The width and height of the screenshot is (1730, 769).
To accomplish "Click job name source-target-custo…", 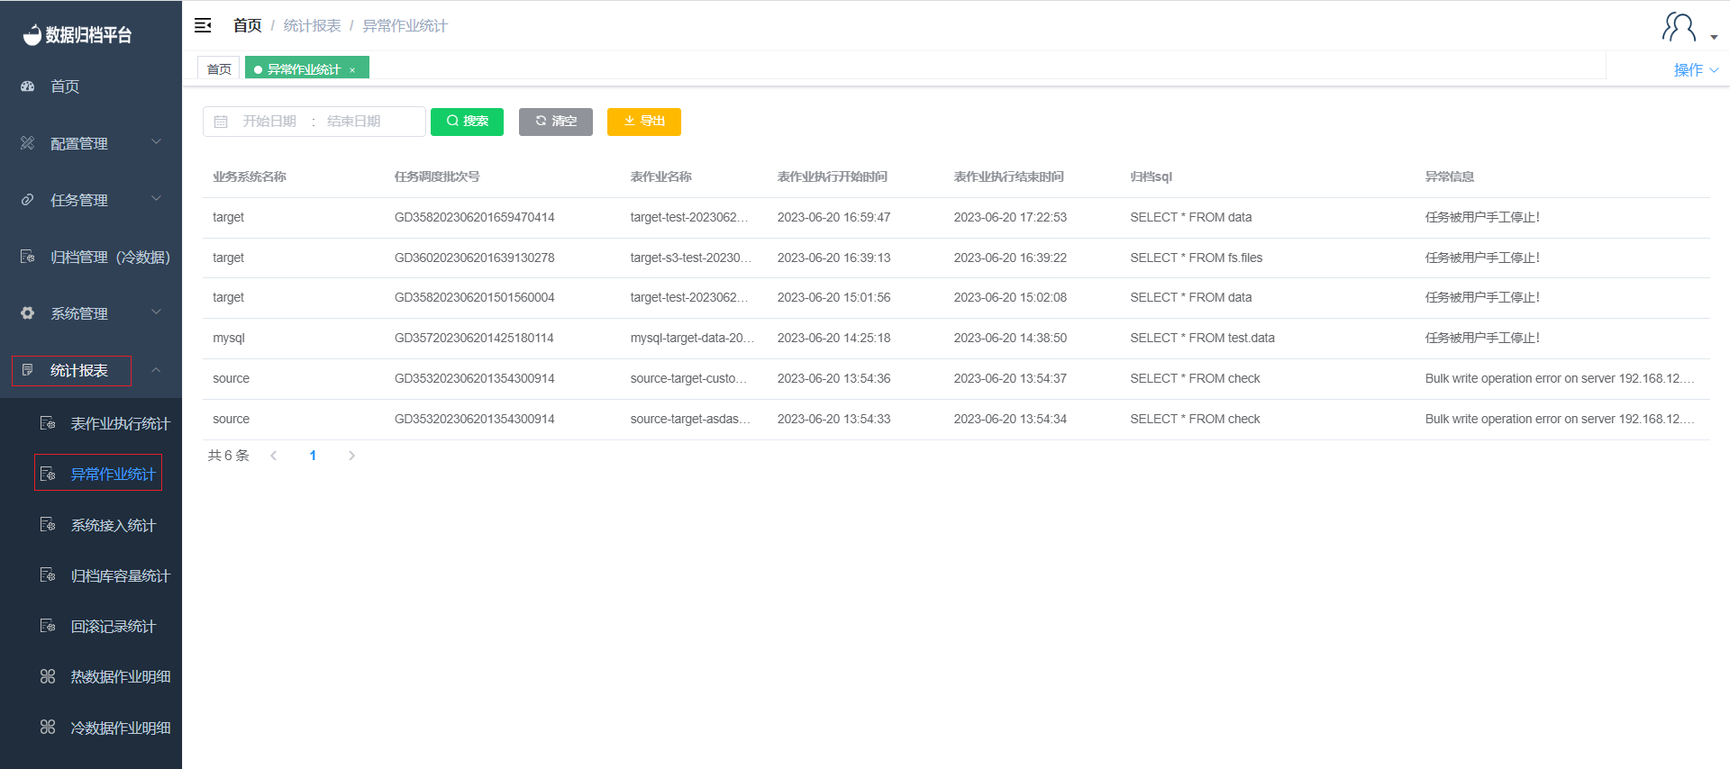I will click(688, 378).
